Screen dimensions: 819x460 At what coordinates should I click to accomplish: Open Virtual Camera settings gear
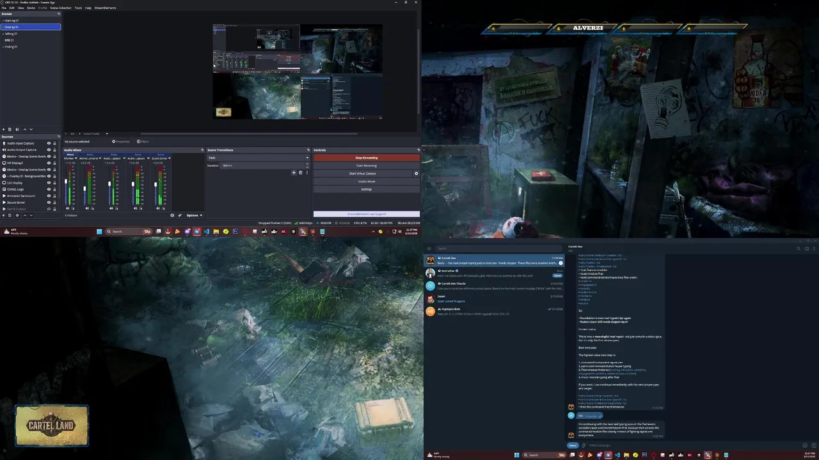pos(417,174)
